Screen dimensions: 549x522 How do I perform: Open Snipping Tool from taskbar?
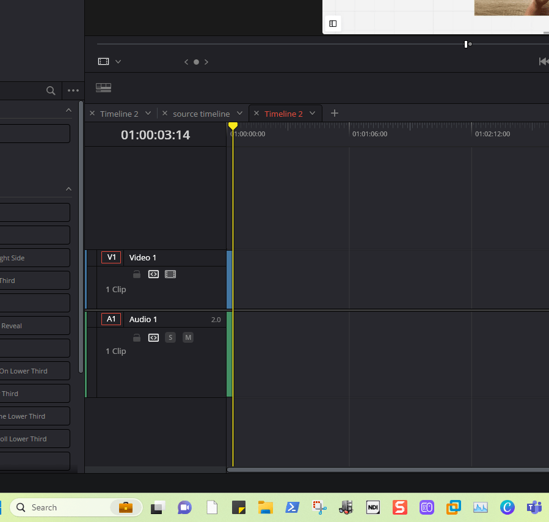click(319, 507)
